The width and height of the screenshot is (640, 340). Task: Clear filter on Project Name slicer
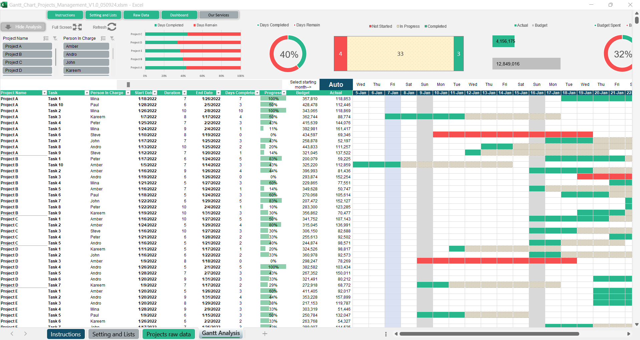(x=55, y=38)
